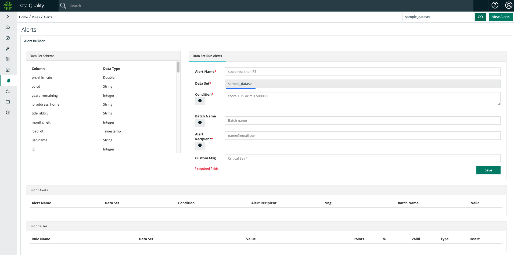Switch to the Data Set Run Alerts tab
The width and height of the screenshot is (514, 255).
pyautogui.click(x=207, y=56)
